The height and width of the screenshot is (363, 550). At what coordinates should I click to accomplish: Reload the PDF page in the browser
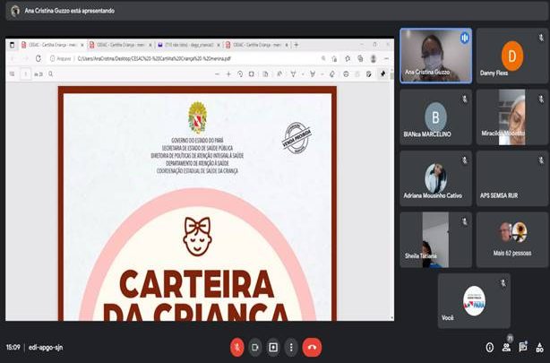click(x=39, y=58)
